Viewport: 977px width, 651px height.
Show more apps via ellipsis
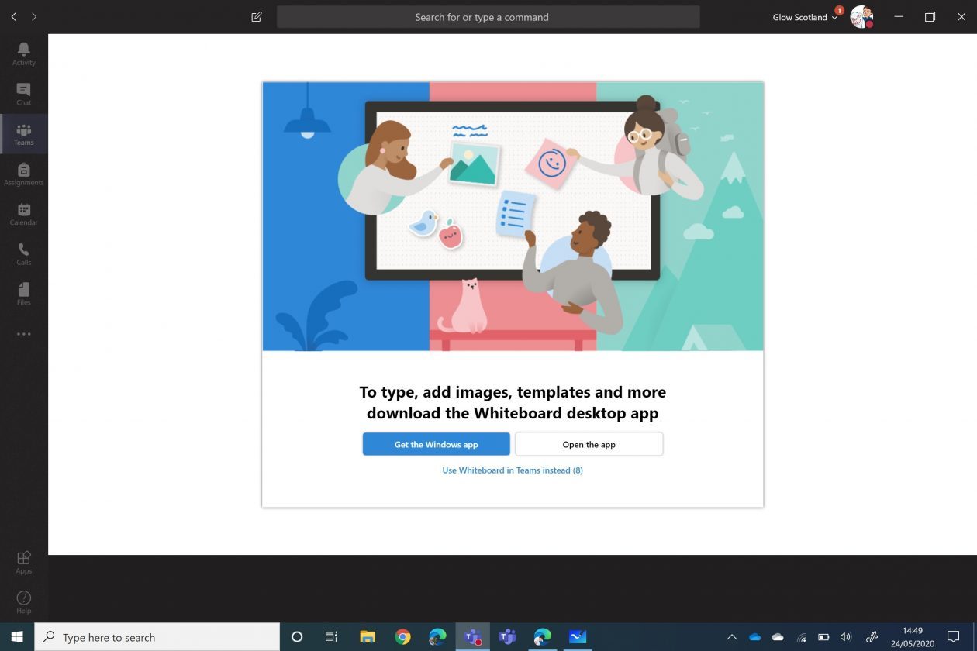(23, 334)
